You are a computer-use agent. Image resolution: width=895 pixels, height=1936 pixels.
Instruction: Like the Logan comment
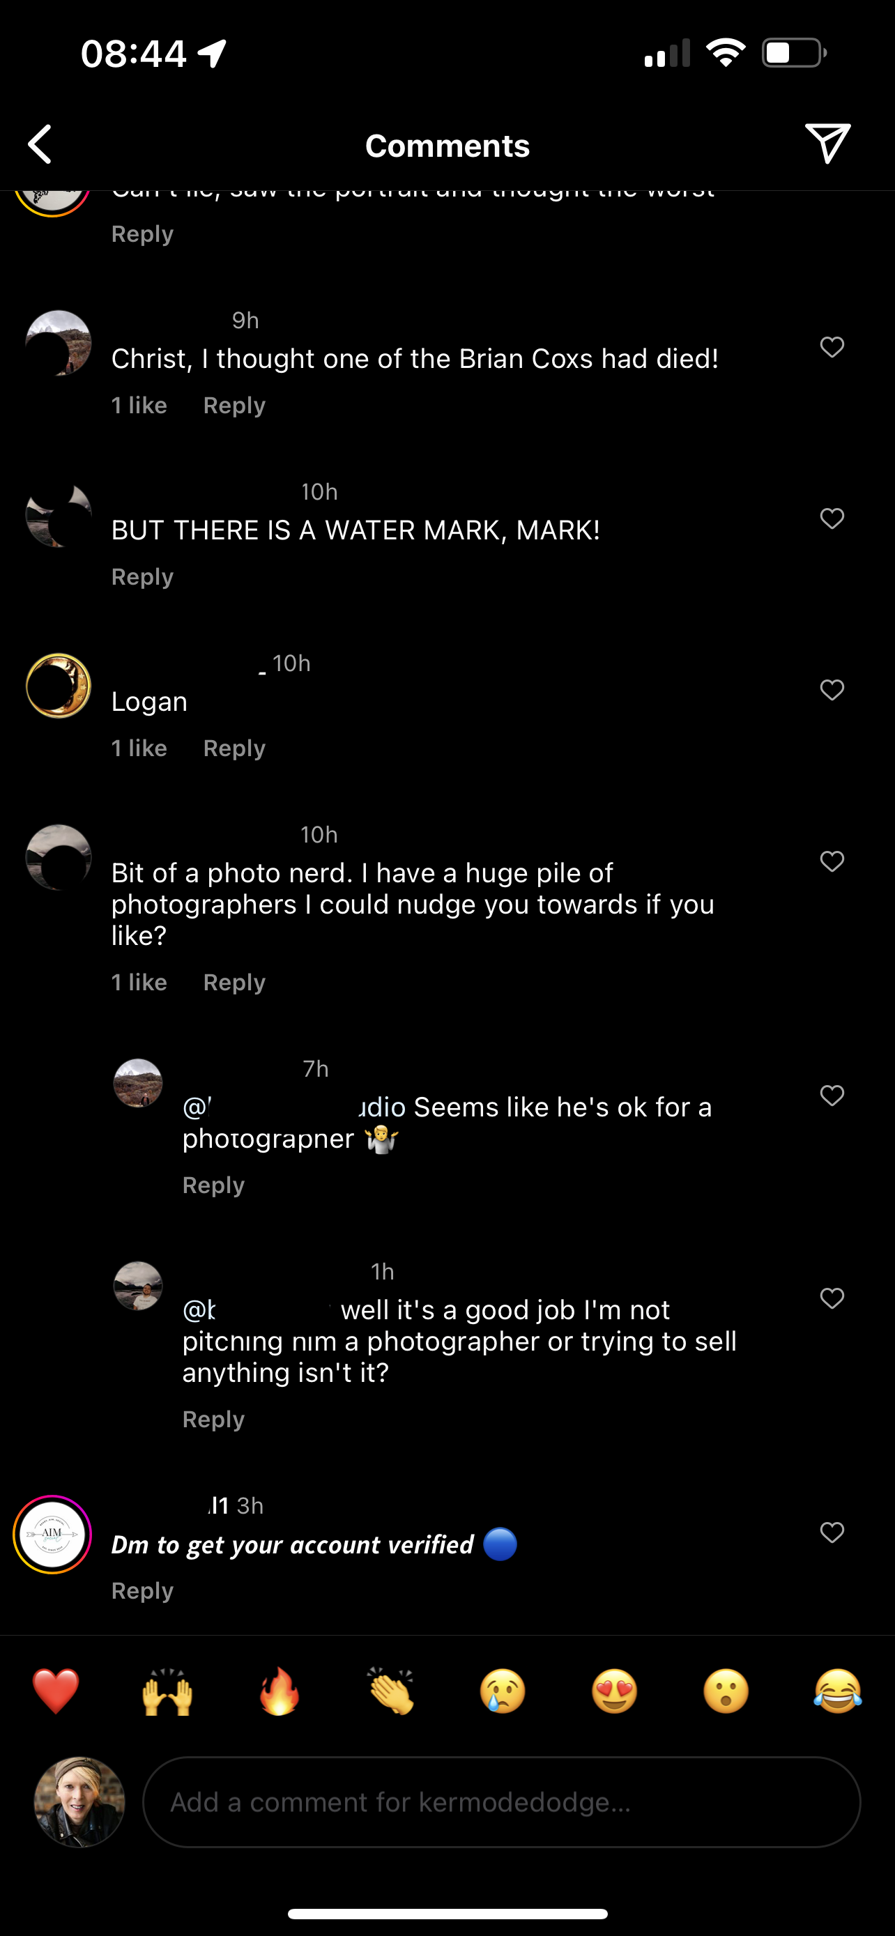pyautogui.click(x=832, y=690)
